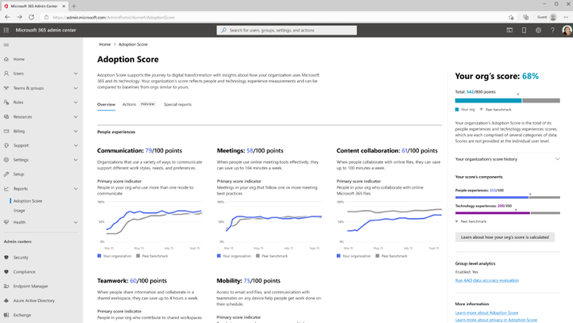The width and height of the screenshot is (573, 323).
Task: Click the People experiences score bar
Action: tap(507, 198)
